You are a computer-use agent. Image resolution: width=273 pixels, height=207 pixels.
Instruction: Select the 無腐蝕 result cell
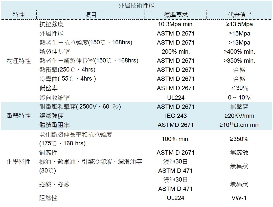[239, 153]
